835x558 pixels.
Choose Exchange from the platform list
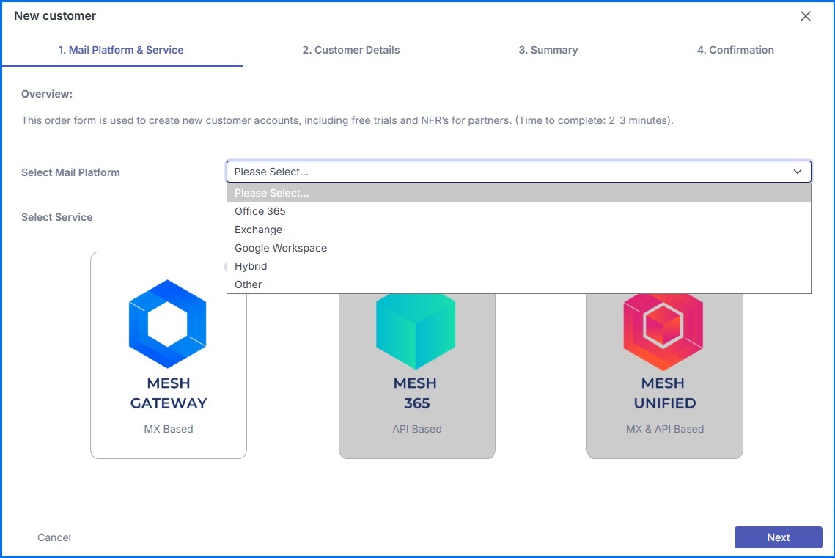258,230
